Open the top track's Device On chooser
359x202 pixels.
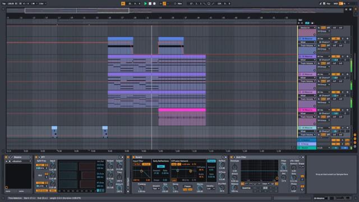click(x=307, y=27)
